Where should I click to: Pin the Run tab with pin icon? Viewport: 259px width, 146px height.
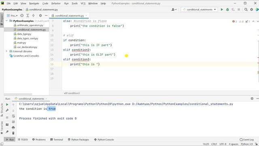7,132
